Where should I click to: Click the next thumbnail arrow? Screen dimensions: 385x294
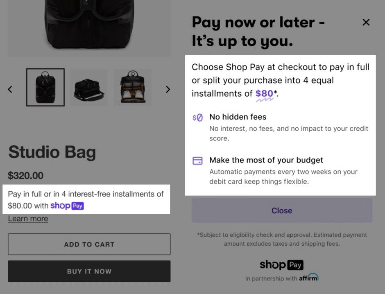[168, 89]
